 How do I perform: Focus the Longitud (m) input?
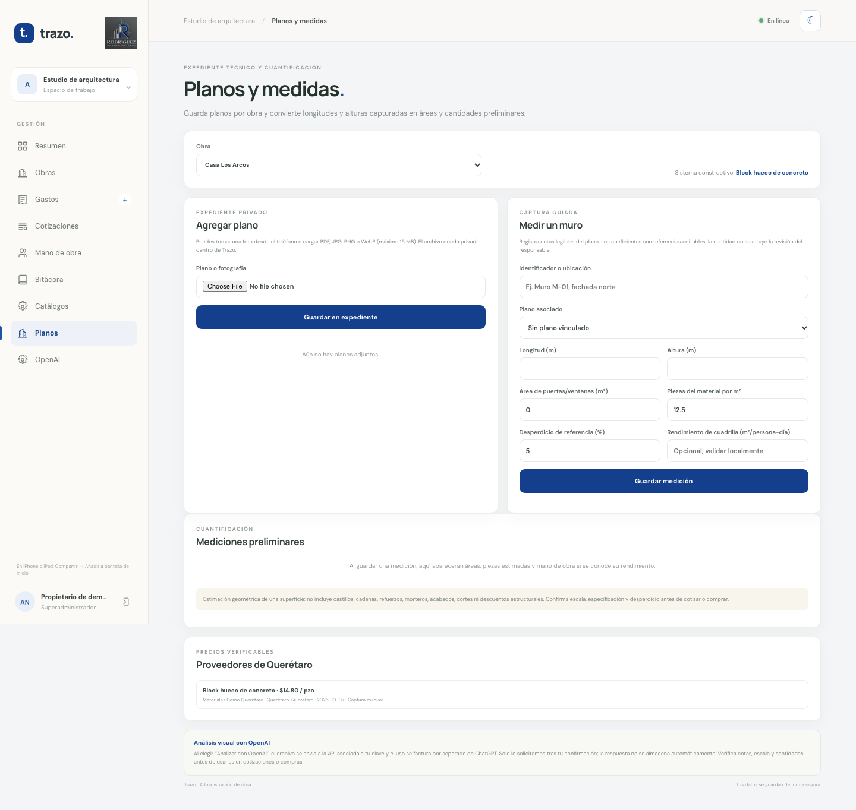(590, 369)
